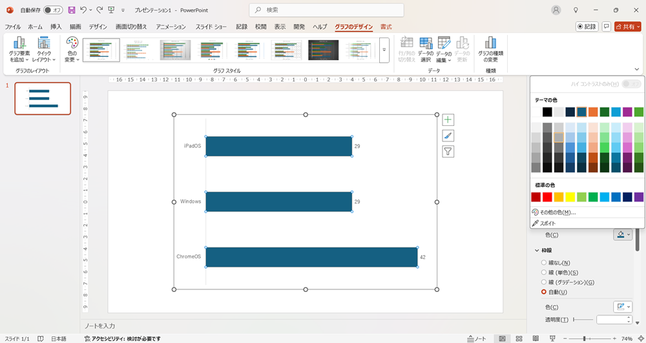Click the Redo arrow icon
The height and width of the screenshot is (343, 646).
click(x=99, y=10)
